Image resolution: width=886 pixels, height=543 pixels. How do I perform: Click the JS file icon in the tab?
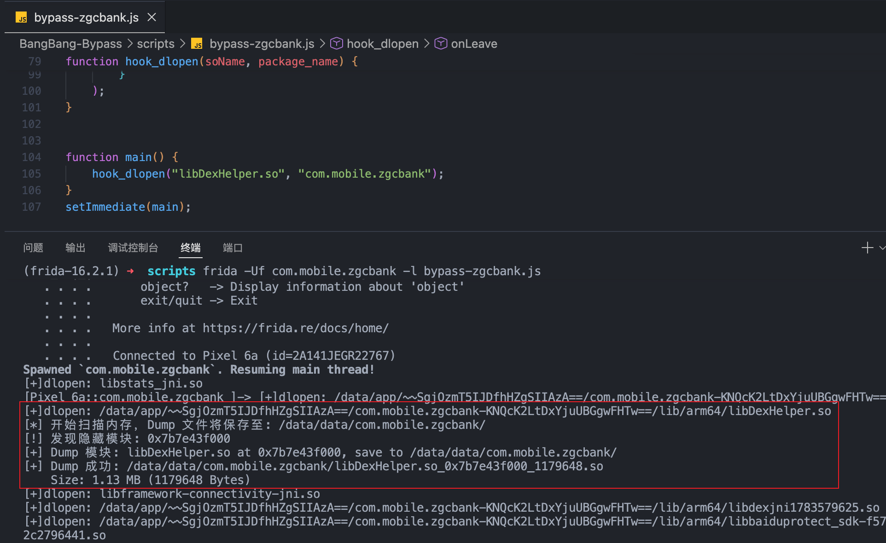(x=21, y=17)
